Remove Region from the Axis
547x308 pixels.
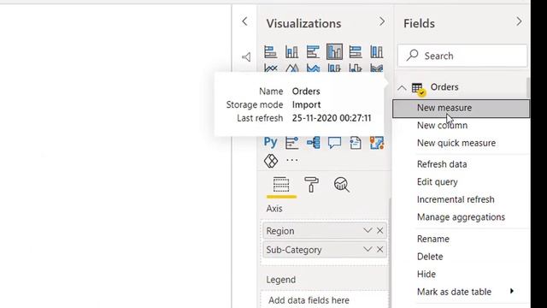tap(379, 231)
